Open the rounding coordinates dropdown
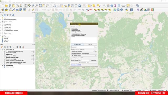Viewport: 168px width, 95px height. click(84, 56)
